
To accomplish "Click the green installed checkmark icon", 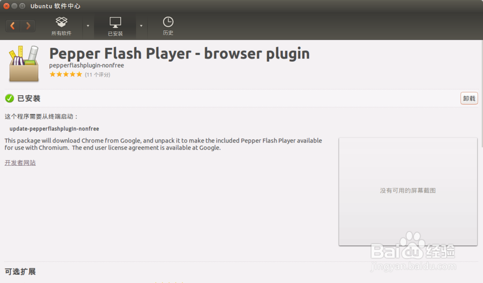I will 10,98.
